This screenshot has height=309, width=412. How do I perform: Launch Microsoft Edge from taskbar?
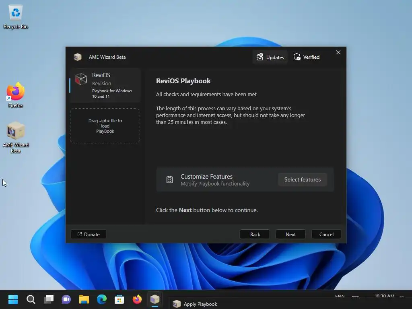(x=102, y=299)
